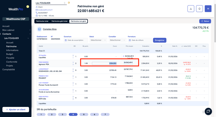
Task: Click the grip dots handle beside chat bubble
Action: [x=203, y=112]
